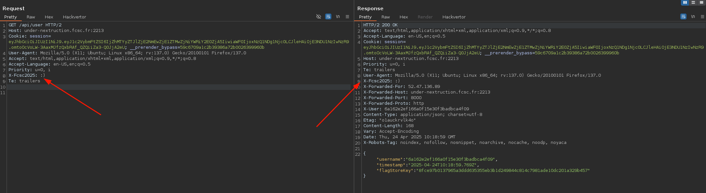This screenshot has height=193, width=706.
Task: Open Hackvertor tab in Response panel
Action: tap(454, 17)
